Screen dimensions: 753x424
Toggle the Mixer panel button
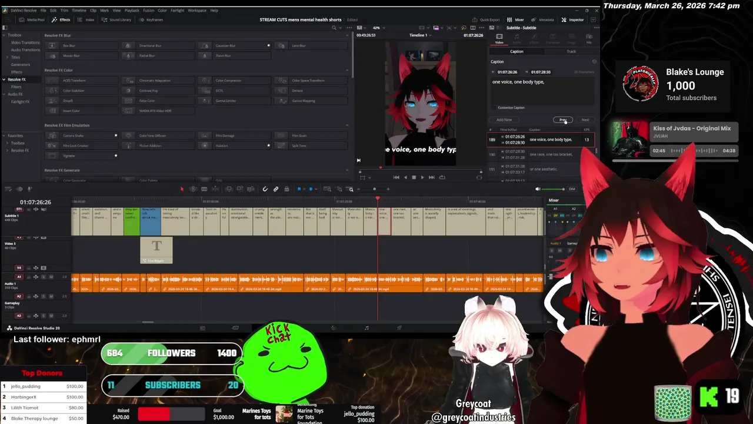pos(516,19)
